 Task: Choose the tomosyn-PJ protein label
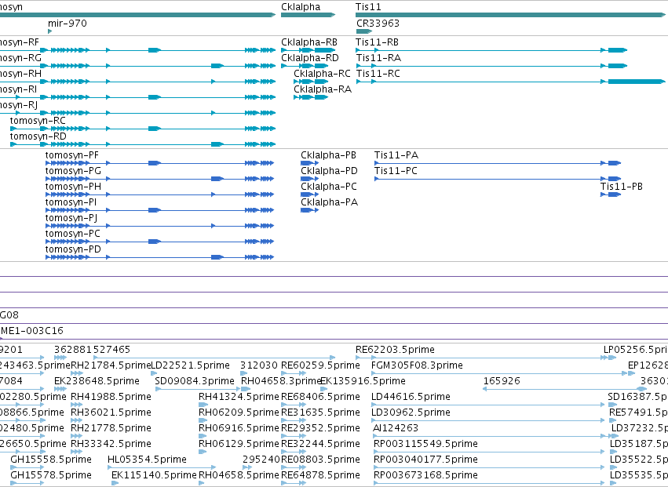click(71, 218)
